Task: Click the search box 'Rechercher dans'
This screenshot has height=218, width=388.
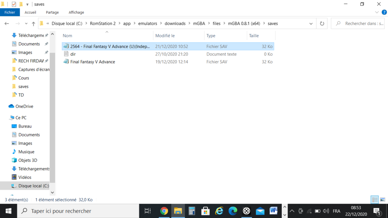Action: click(x=359, y=24)
